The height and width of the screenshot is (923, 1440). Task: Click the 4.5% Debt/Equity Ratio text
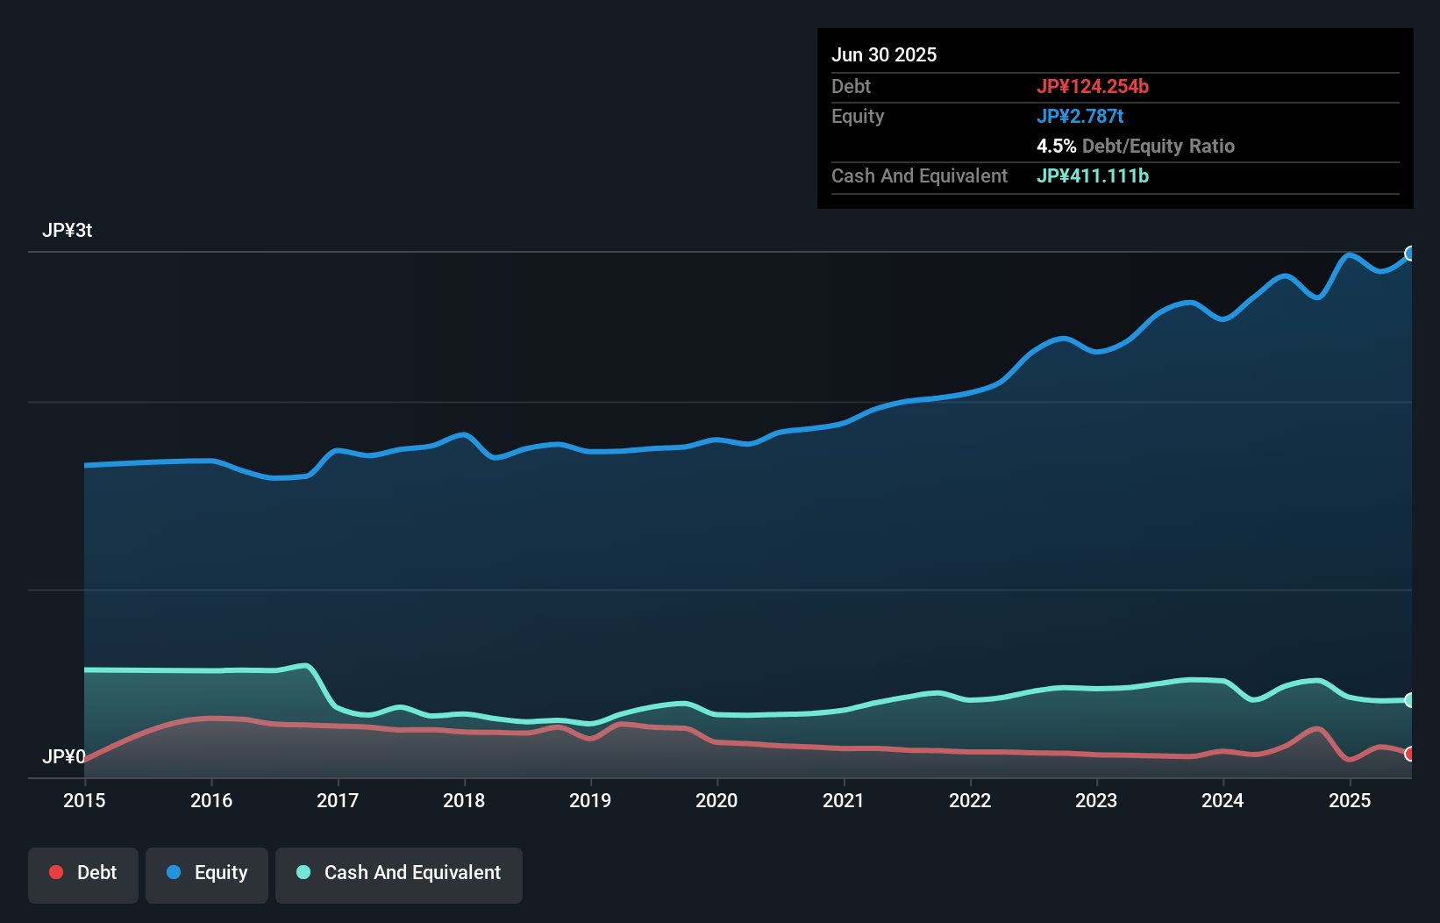pyautogui.click(x=1135, y=146)
